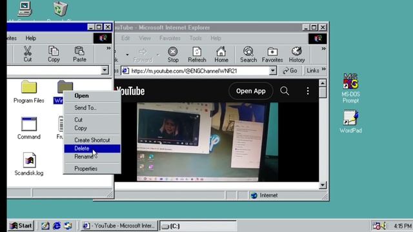This screenshot has width=413, height=232.
Task: Click the Task Scheduler tray icon
Action: point(376,226)
